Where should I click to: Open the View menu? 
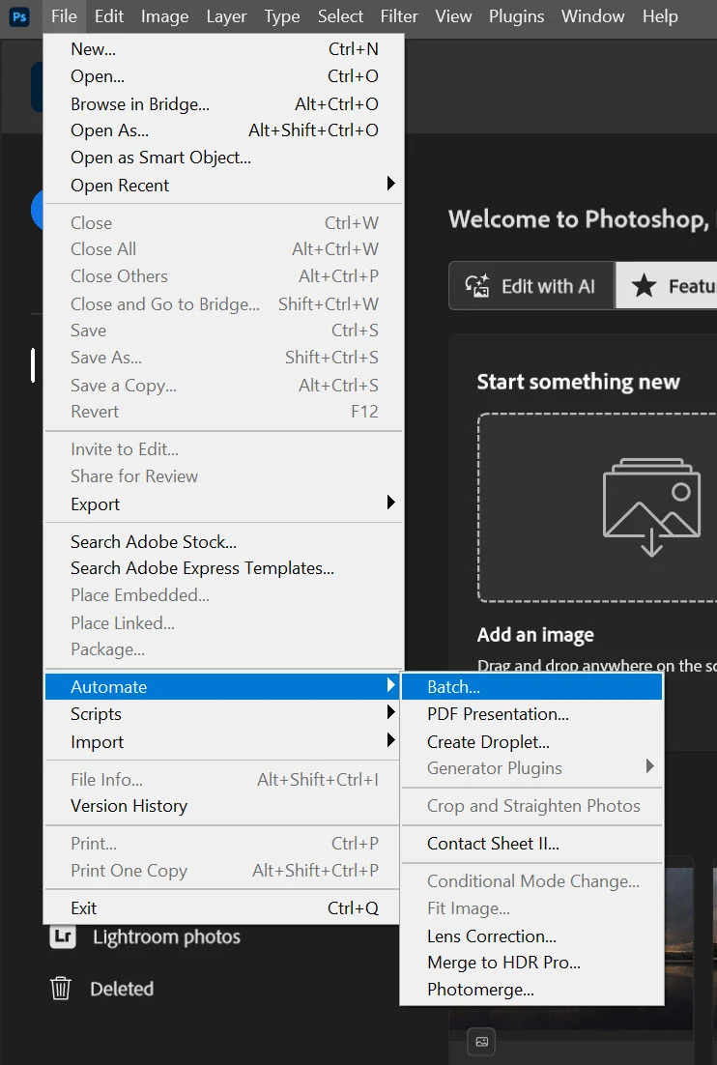pyautogui.click(x=453, y=16)
